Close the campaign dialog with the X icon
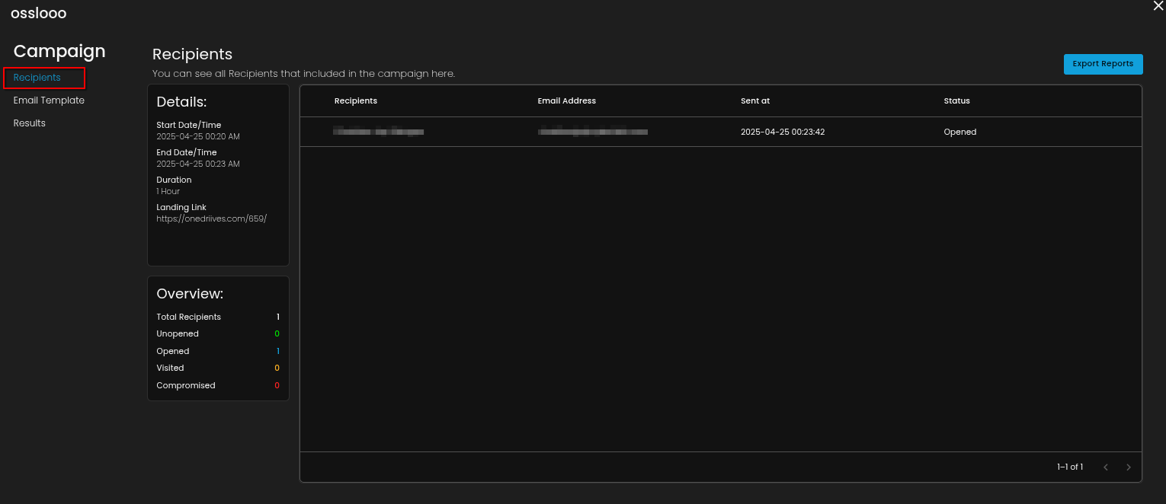Screen dimensions: 1166x504 (x=1158, y=6)
